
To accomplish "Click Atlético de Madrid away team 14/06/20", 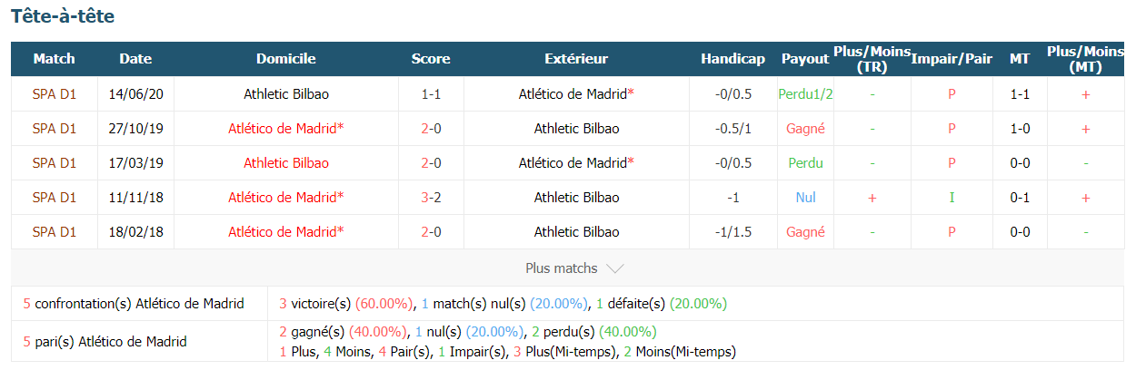I will [x=576, y=93].
